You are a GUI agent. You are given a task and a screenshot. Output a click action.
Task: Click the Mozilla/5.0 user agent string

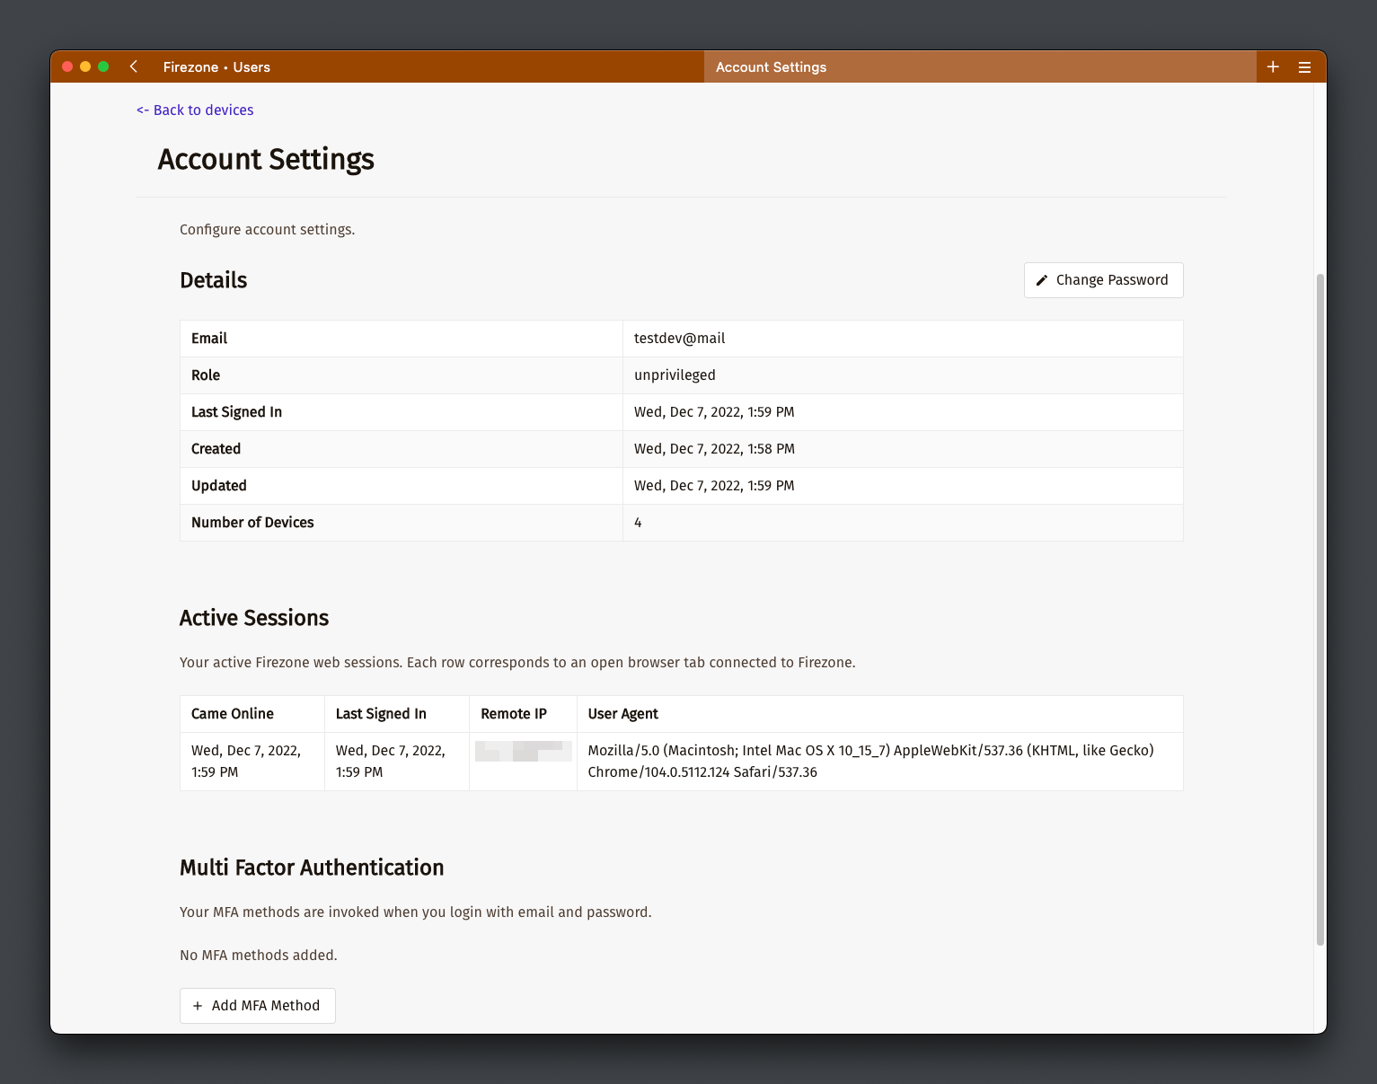coord(870,762)
